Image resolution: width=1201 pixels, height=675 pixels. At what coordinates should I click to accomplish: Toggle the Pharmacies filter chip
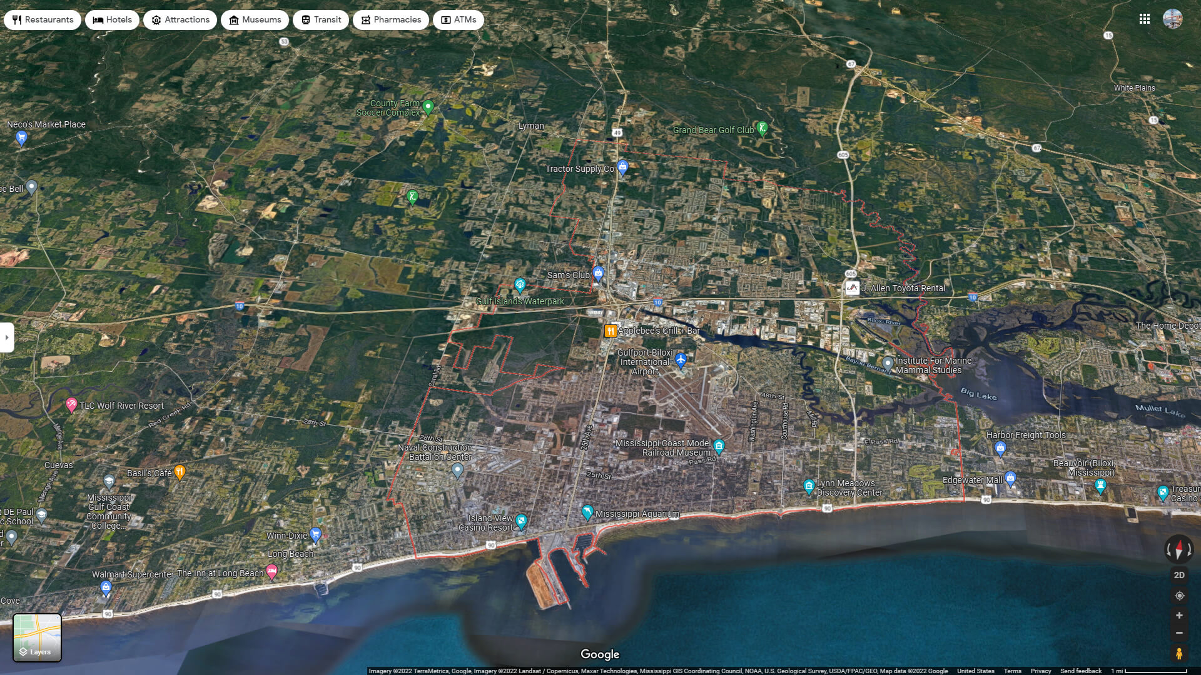pos(391,19)
